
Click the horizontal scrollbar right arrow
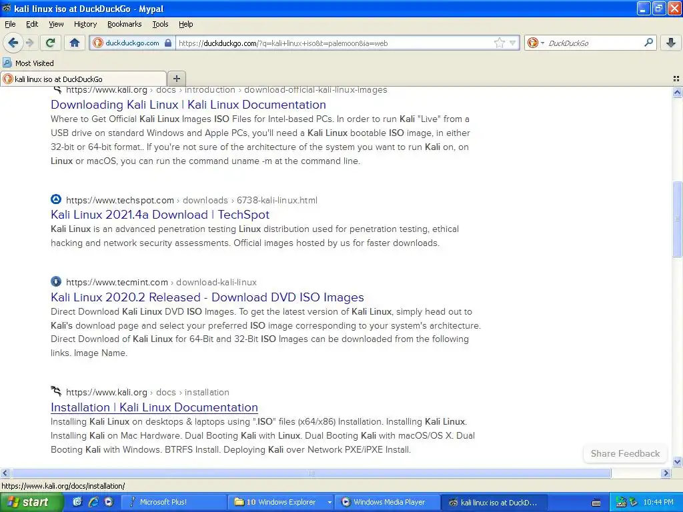point(666,473)
